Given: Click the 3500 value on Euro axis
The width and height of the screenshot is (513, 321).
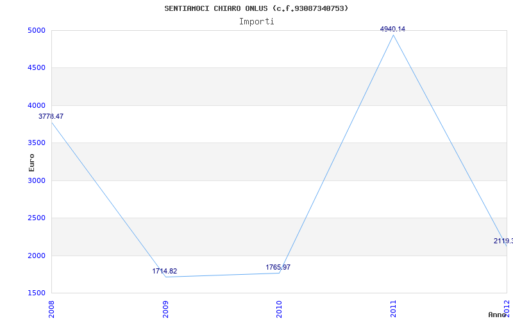Looking at the screenshot, I should coord(37,143).
